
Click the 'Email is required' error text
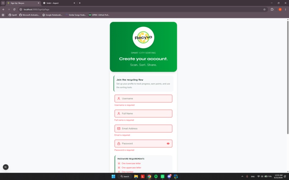coord(122,135)
